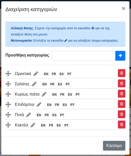Open ES translation for Σαλάτες

[60, 84]
